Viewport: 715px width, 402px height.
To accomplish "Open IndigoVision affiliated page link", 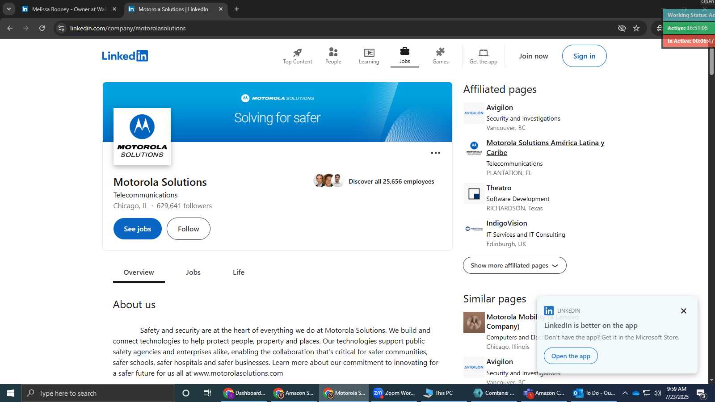I will [507, 223].
